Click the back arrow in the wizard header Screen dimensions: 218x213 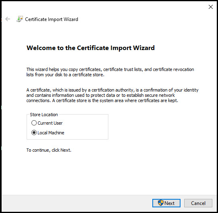click(8, 19)
